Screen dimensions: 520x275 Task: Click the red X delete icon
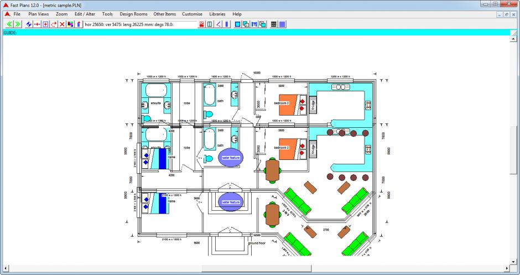coord(62,24)
